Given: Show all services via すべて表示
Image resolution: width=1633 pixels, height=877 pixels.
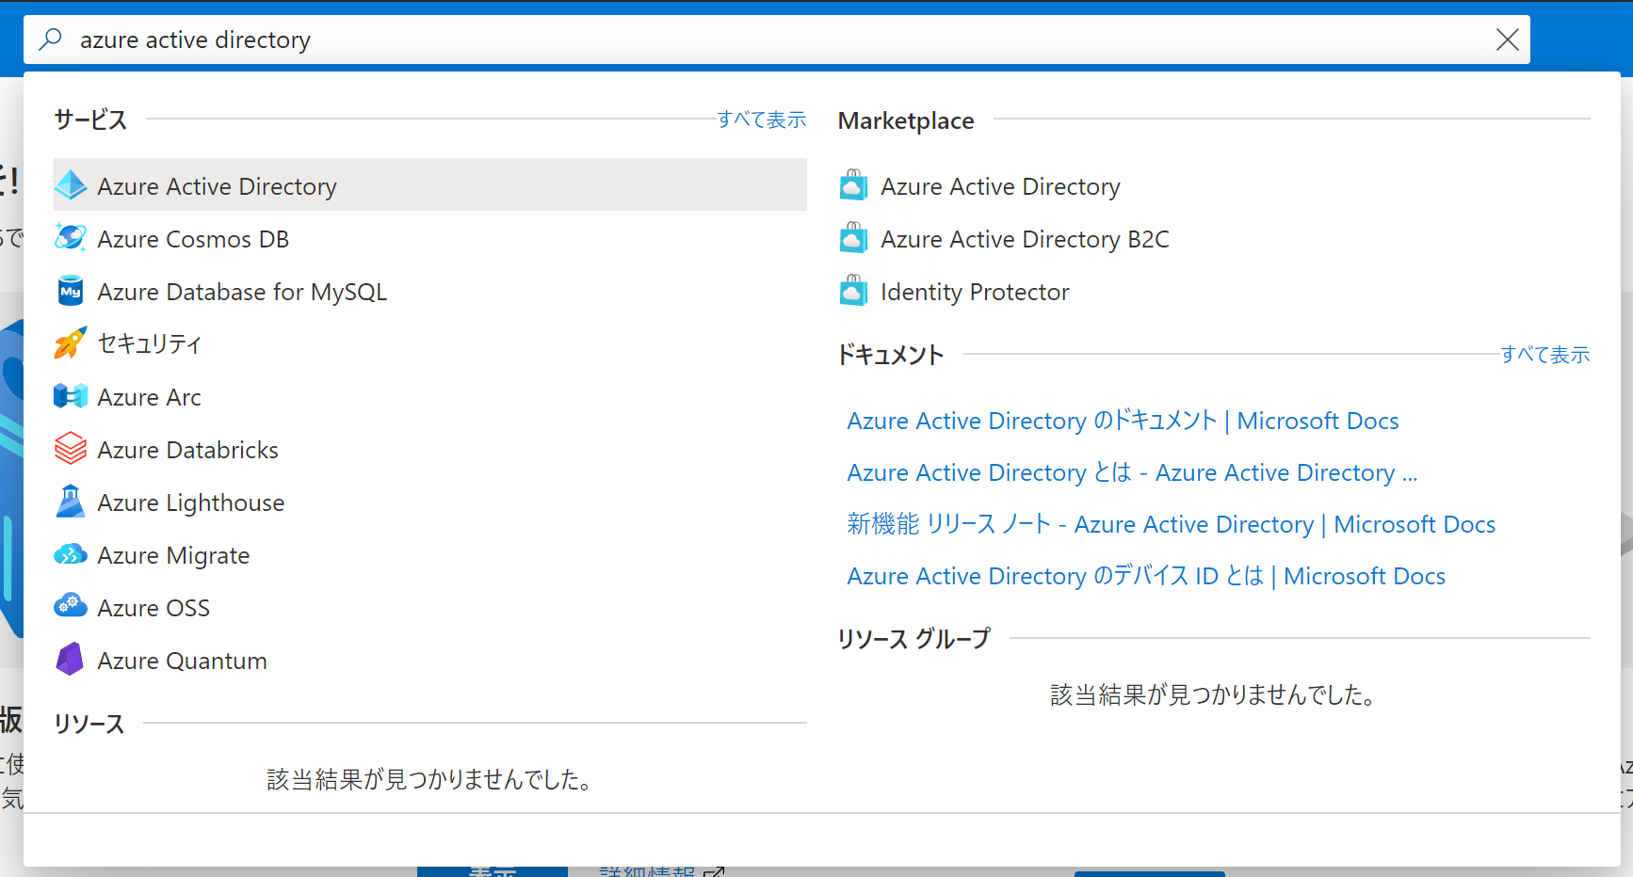Looking at the screenshot, I should click(761, 120).
